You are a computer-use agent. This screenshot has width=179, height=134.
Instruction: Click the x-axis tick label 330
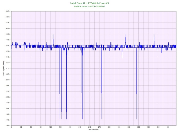(x=119, y=127)
